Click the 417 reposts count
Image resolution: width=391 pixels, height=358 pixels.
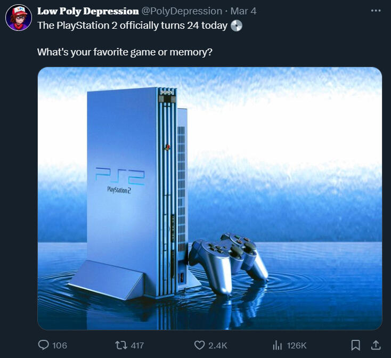(137, 346)
